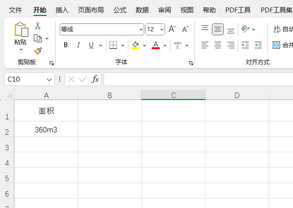
Task: Toggle Middle Align vertical alignment
Action: click(x=218, y=29)
